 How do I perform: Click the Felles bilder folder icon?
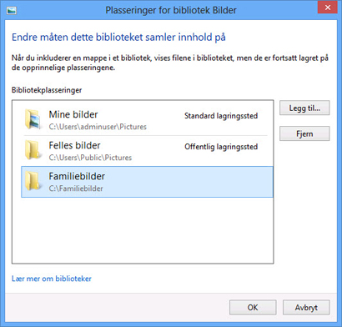33,150
